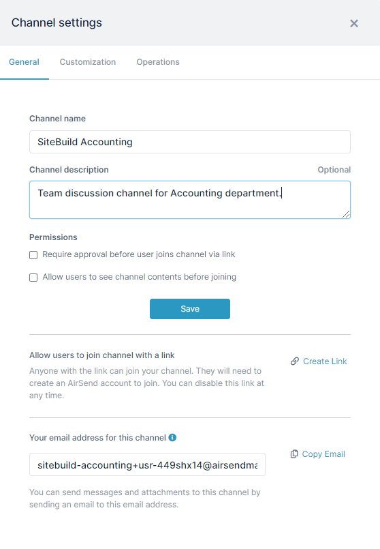Enable require approval before user joins

pos(33,255)
